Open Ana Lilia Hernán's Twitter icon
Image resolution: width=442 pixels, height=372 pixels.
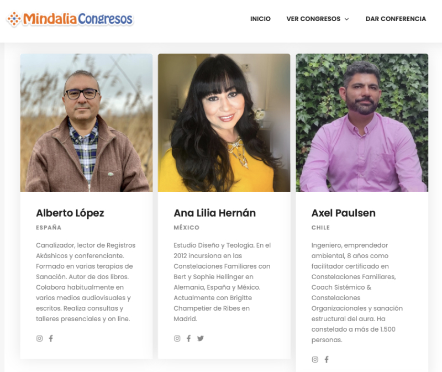click(x=201, y=338)
